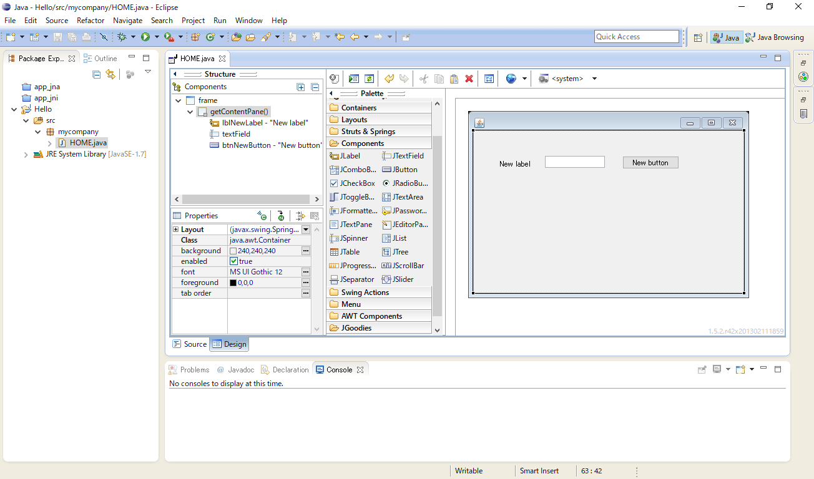
Task: Open the <system> Look and Feel dropdown
Action: (594, 78)
